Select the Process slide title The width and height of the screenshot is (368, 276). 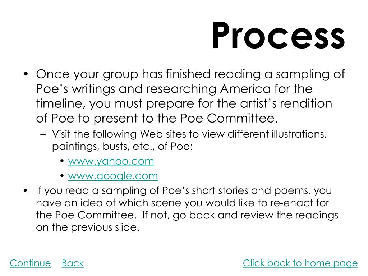279,35
